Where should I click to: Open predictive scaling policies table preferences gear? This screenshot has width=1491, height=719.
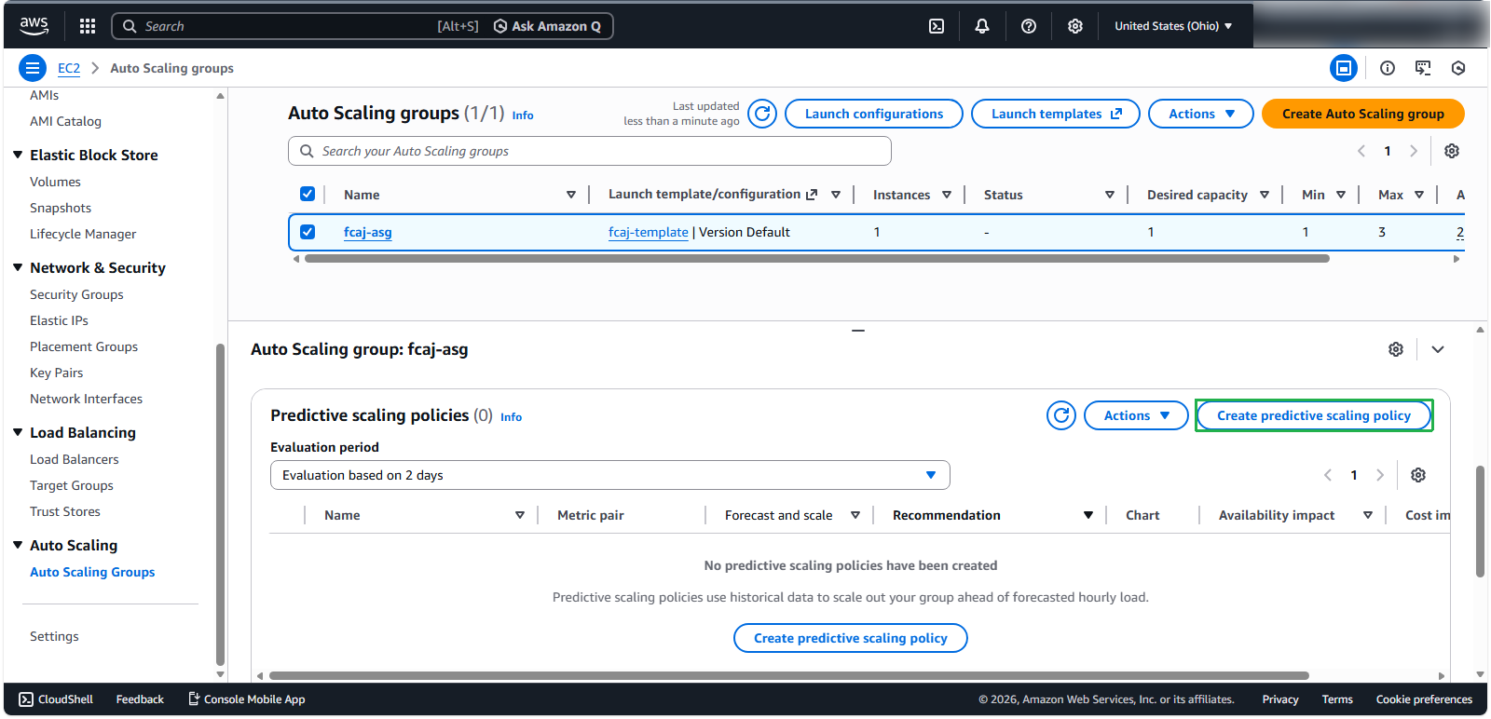1418,475
